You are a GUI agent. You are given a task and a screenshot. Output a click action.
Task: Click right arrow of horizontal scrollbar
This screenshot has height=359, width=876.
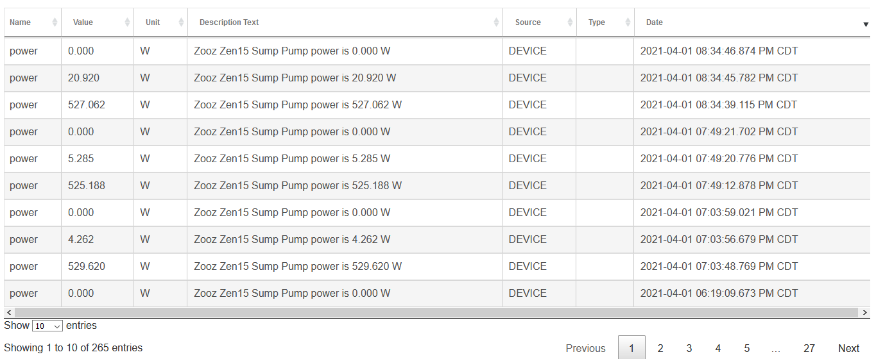(x=866, y=312)
